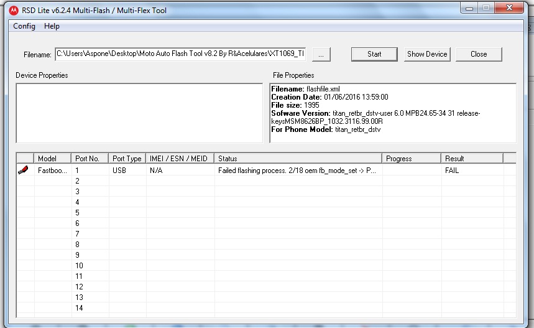Click the Close button next to Show Device

click(x=479, y=54)
